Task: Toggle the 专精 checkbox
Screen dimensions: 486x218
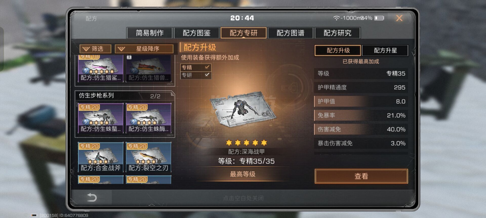Action: [207, 67]
